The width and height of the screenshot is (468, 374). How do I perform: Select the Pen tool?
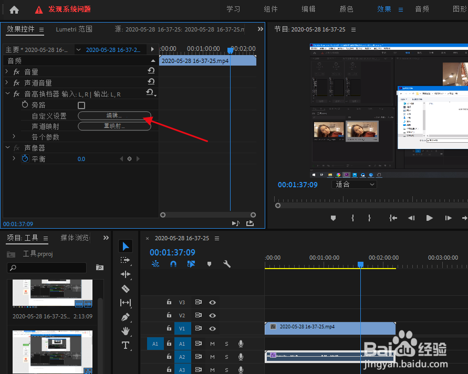click(126, 317)
